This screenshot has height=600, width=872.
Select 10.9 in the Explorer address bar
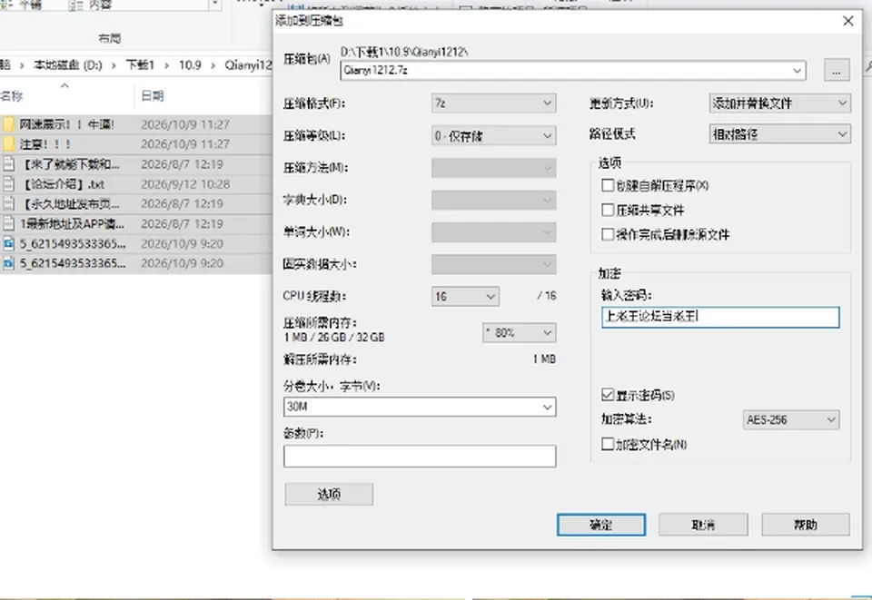190,65
